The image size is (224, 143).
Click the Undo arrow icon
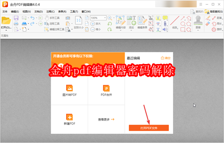point(32,18)
